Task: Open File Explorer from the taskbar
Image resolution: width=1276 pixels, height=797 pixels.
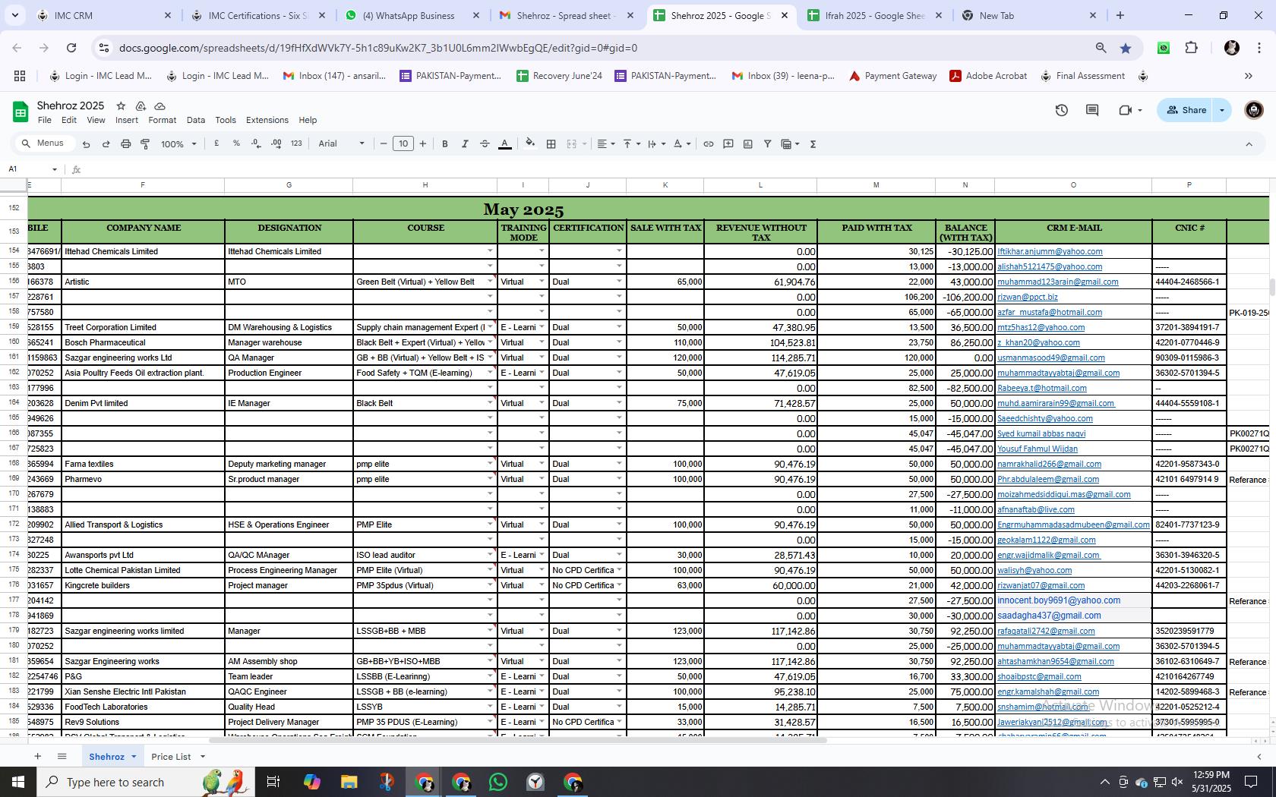Action: (349, 782)
